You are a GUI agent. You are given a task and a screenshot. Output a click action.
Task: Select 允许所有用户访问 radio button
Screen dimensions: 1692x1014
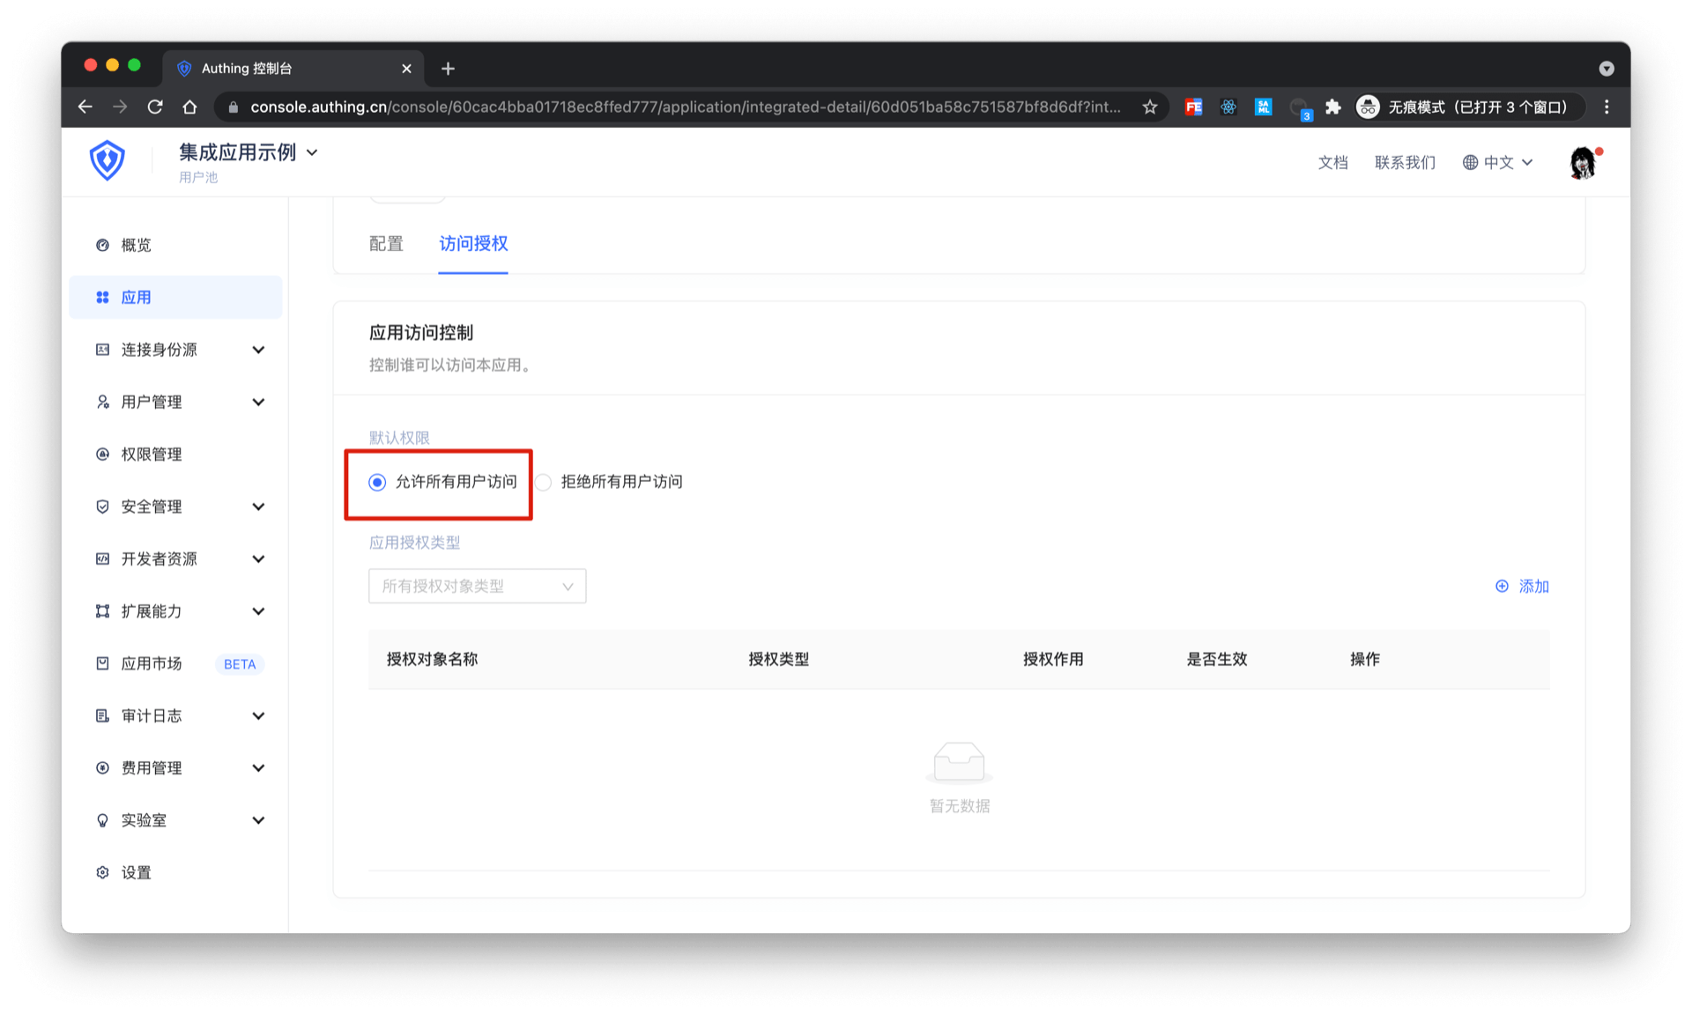point(377,482)
